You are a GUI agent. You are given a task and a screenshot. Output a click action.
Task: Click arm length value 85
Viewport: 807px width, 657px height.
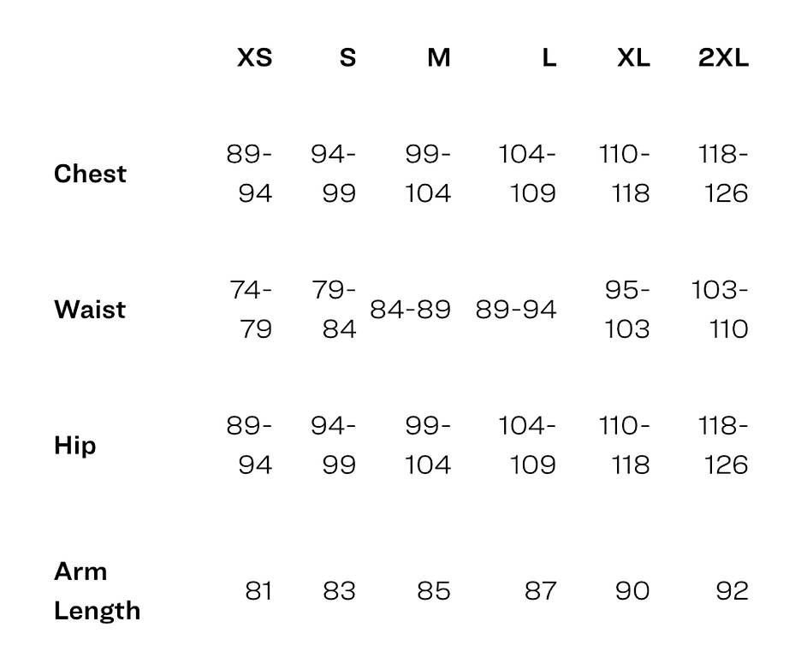434,591
